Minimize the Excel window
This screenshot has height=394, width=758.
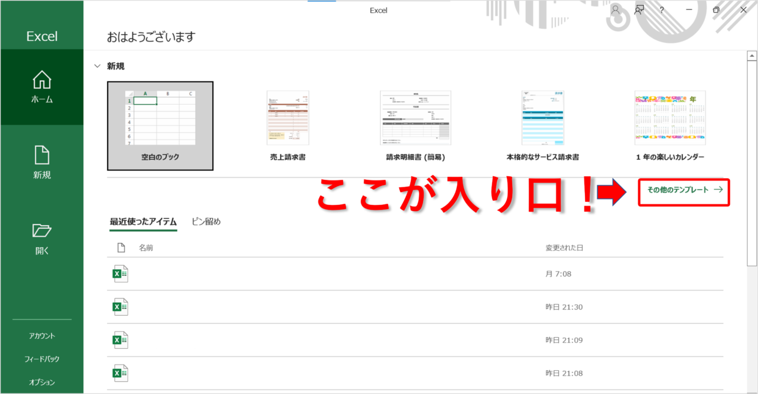[689, 10]
